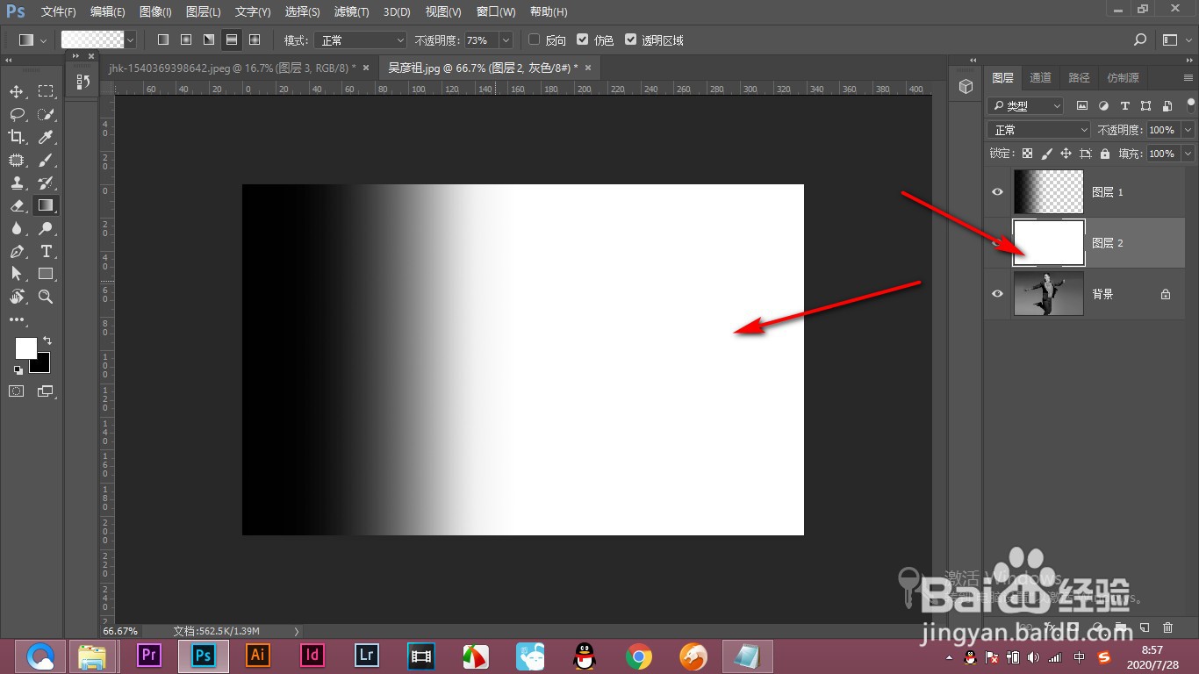Expand the 填充 100% dropdown

(x=1188, y=154)
